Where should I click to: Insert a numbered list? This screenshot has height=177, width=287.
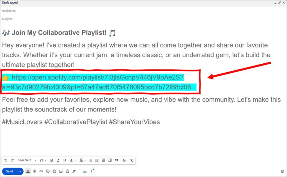[x=90, y=160]
